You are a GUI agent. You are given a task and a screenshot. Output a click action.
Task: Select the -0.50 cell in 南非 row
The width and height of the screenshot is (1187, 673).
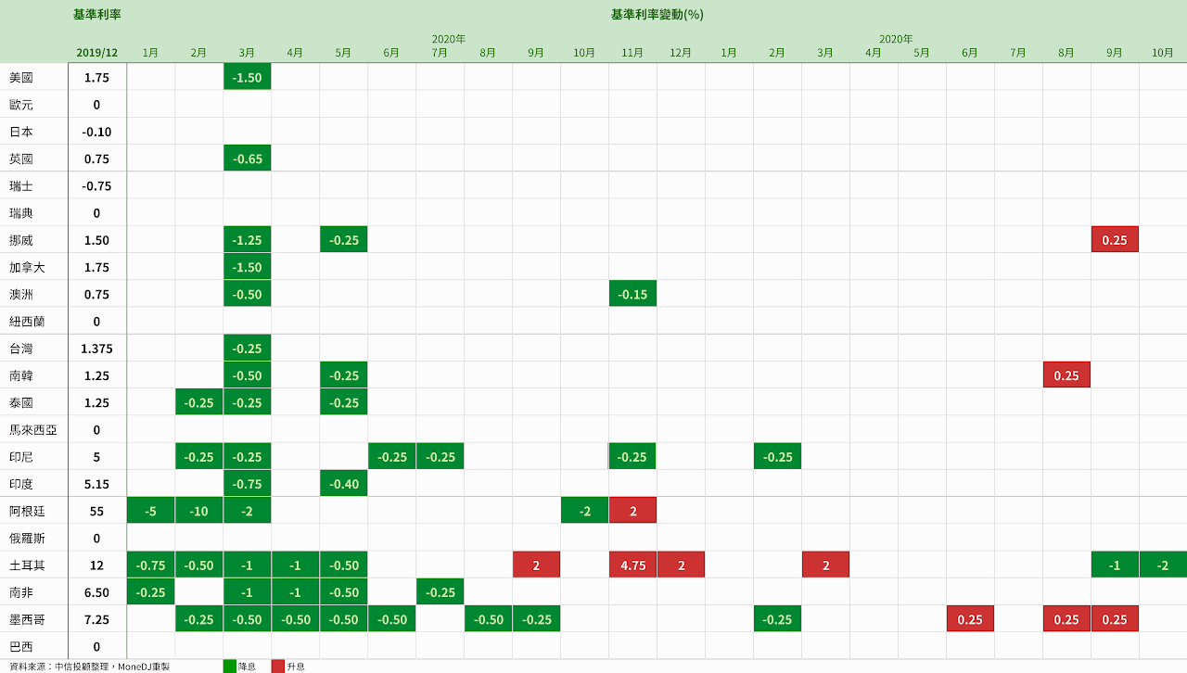click(343, 592)
